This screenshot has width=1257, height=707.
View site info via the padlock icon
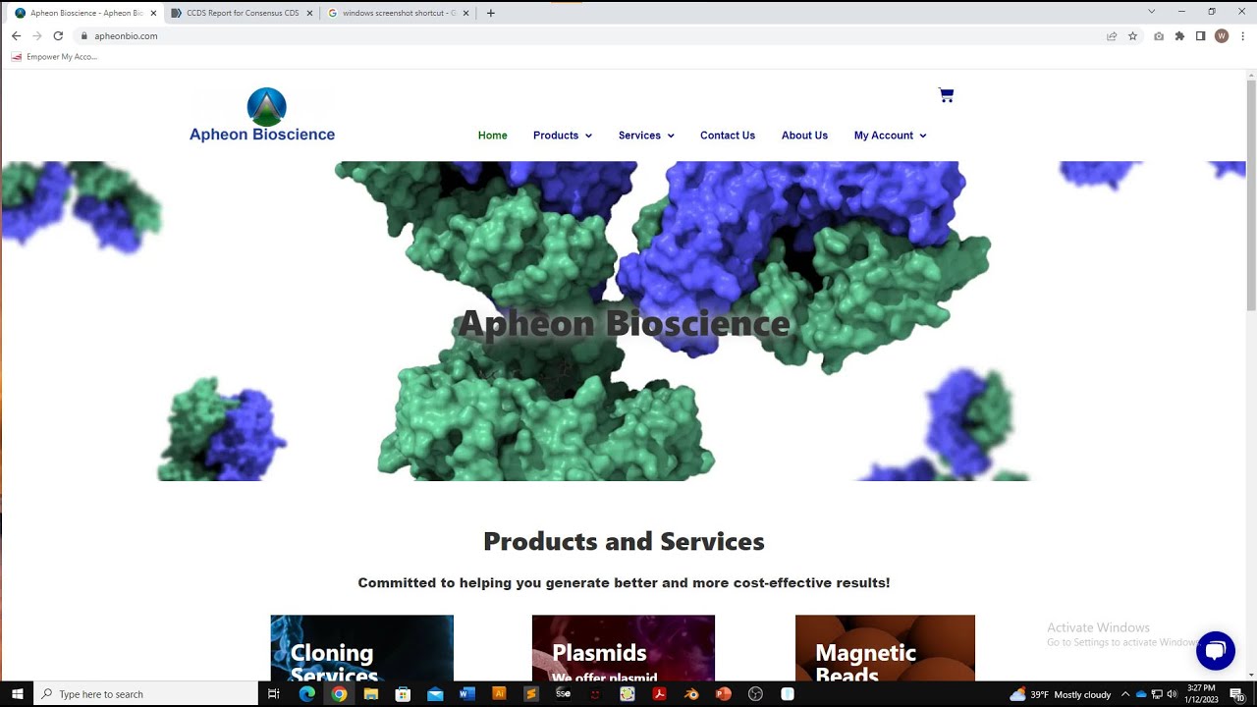[x=84, y=35]
